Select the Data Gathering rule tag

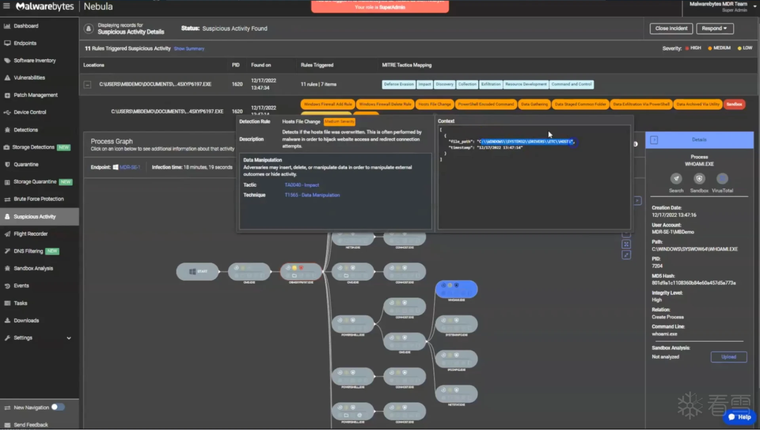[x=534, y=104]
